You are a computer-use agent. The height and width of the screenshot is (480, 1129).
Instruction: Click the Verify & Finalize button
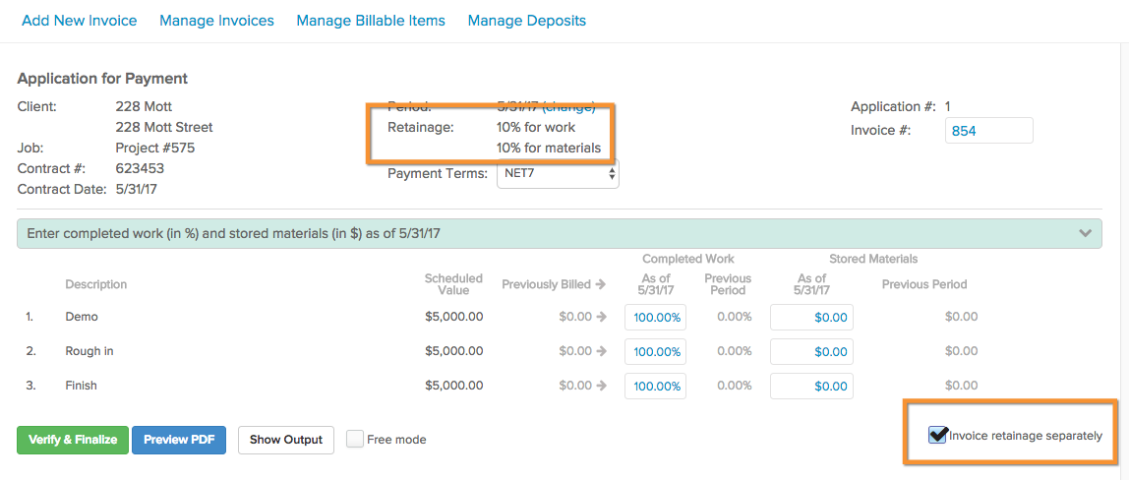(x=73, y=440)
